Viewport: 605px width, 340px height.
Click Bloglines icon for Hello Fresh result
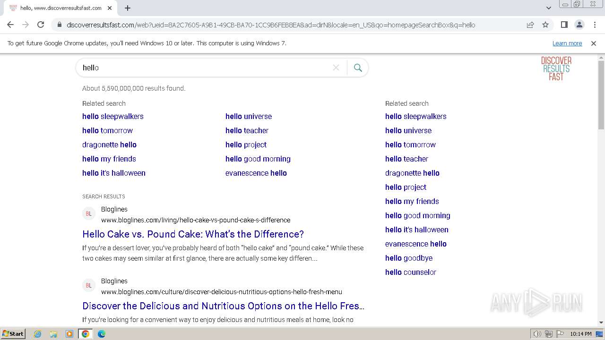click(88, 286)
